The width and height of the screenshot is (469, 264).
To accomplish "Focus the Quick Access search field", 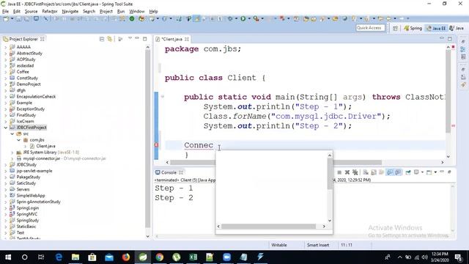I will click(x=370, y=28).
